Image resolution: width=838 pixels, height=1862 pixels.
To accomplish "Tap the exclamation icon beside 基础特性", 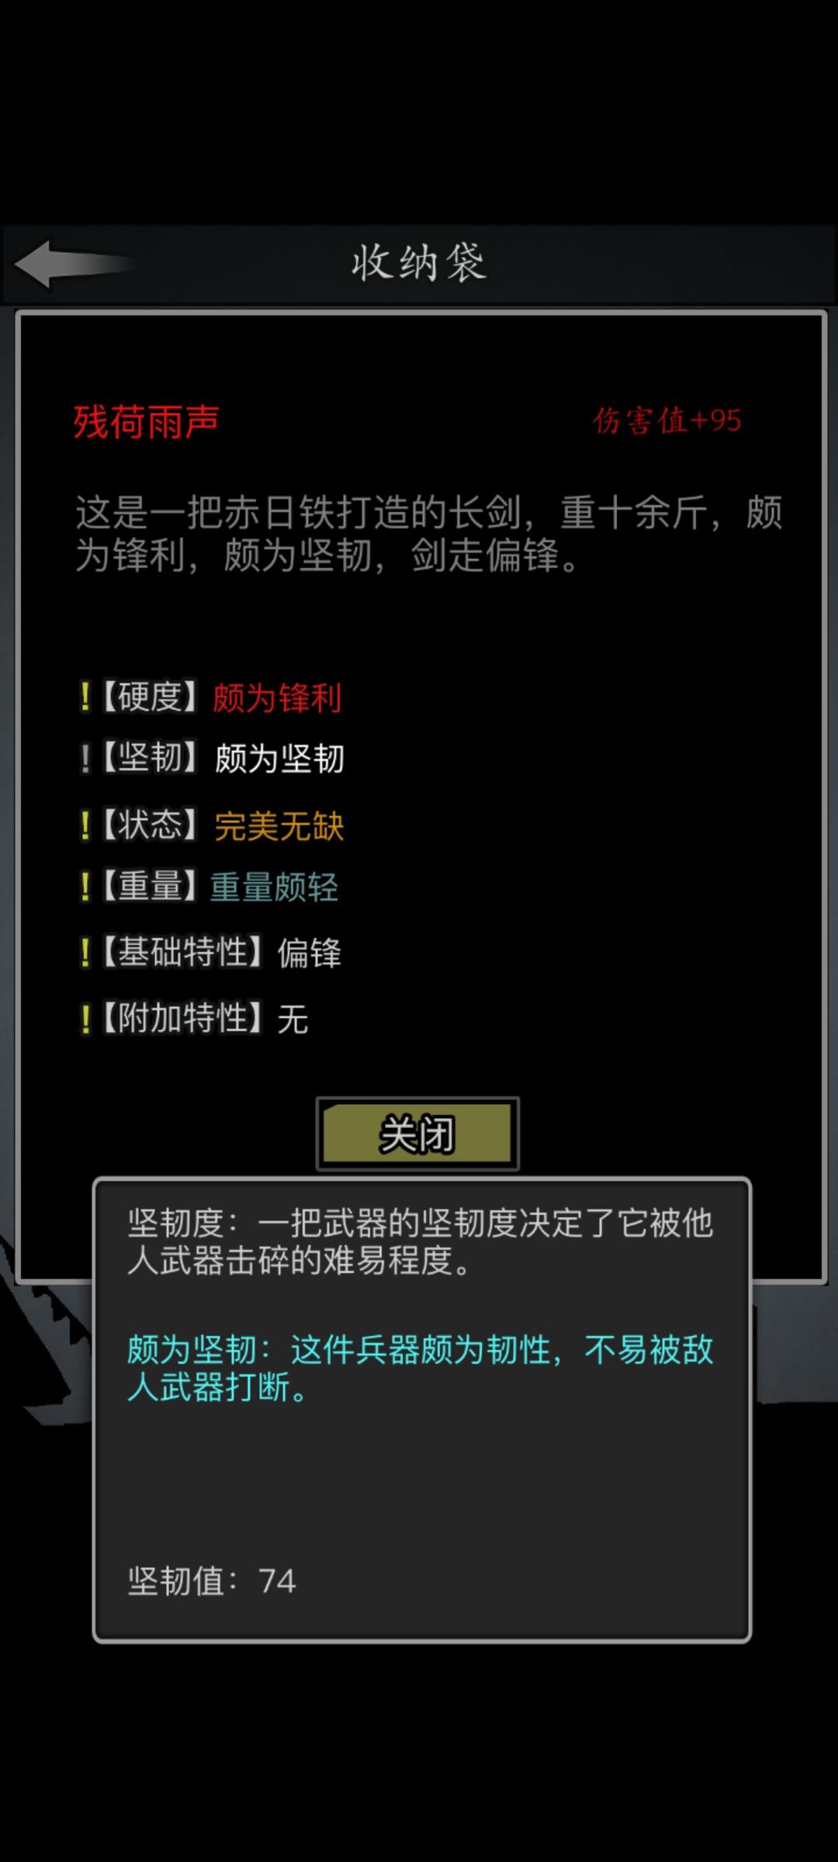I will (x=85, y=952).
